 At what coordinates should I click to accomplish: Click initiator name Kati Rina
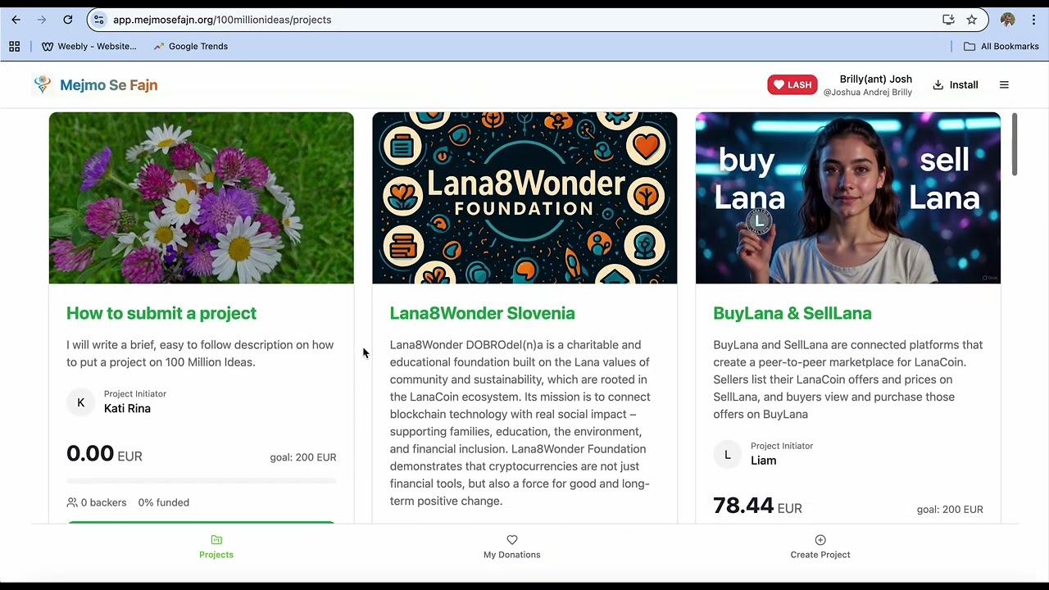127,409
